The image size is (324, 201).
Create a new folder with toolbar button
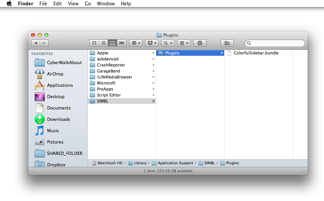(x=227, y=43)
